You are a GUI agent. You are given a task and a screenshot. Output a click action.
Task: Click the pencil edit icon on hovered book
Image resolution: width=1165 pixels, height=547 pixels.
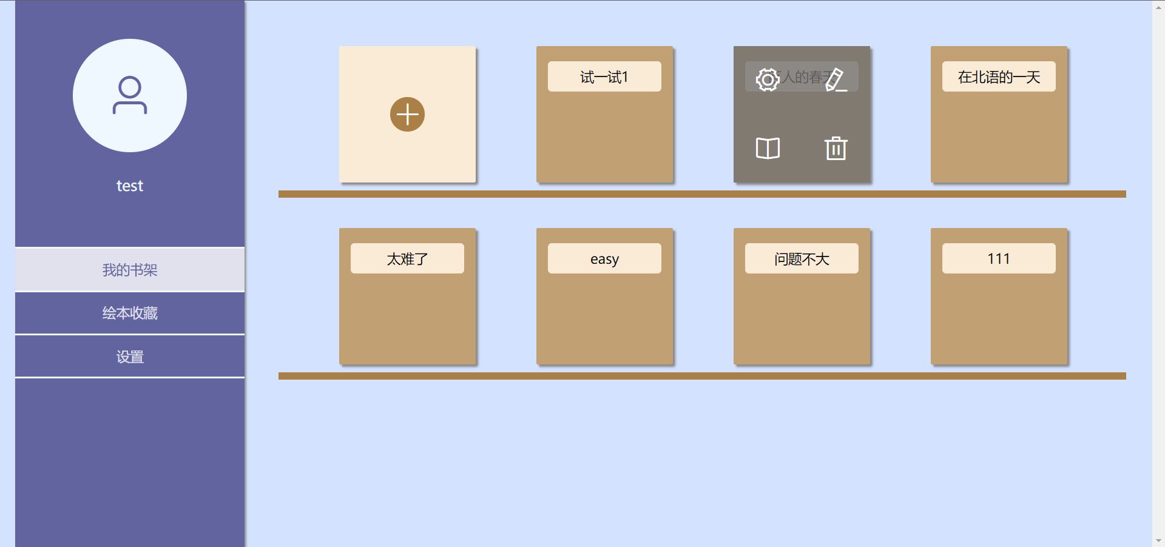[x=836, y=79]
